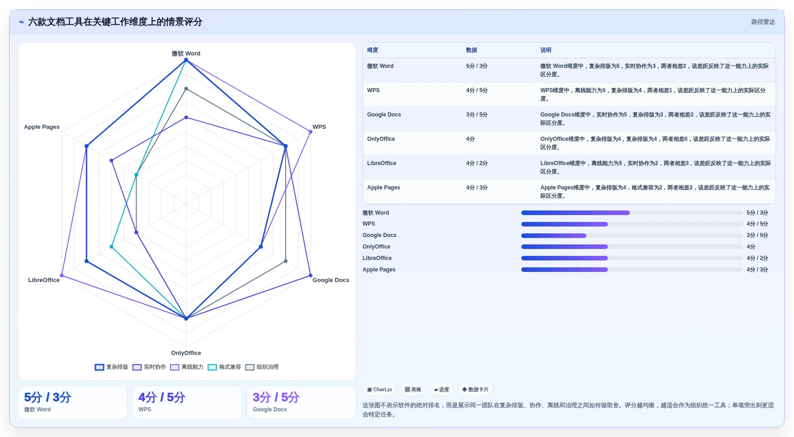794x437 pixels.
Task: Open the Google Docs 3分 / 5分 data card
Action: pos(301,402)
